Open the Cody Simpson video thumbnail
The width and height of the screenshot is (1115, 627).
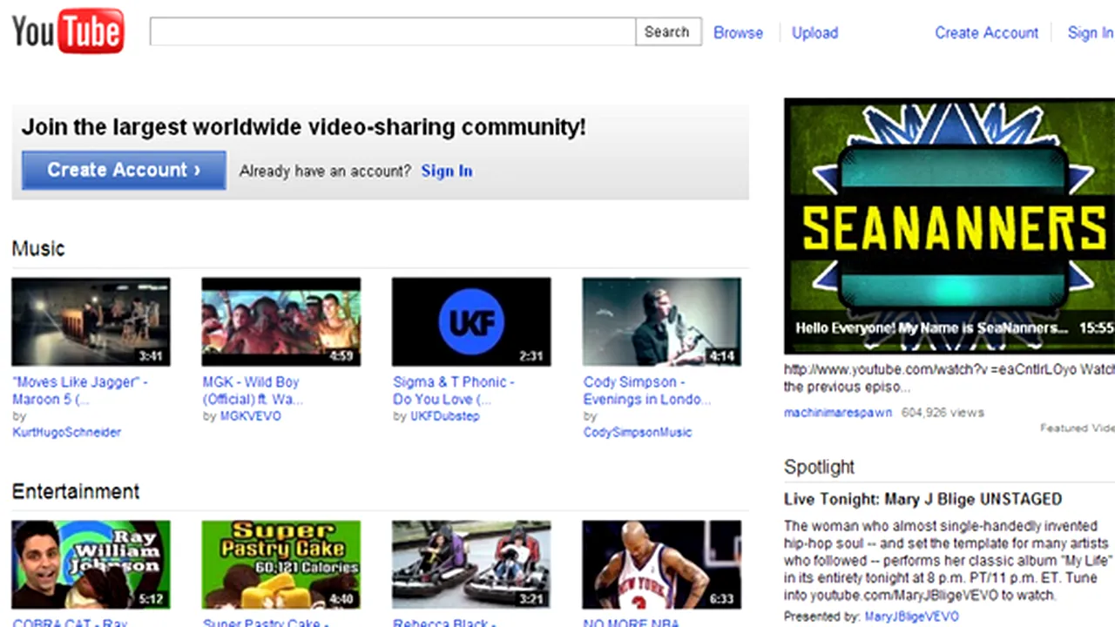tap(661, 321)
